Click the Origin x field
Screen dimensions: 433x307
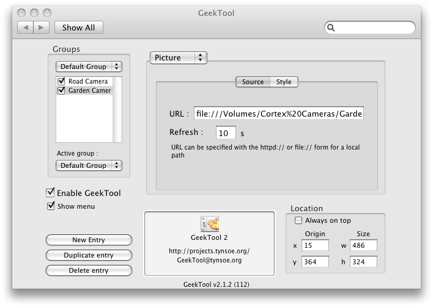(315, 245)
